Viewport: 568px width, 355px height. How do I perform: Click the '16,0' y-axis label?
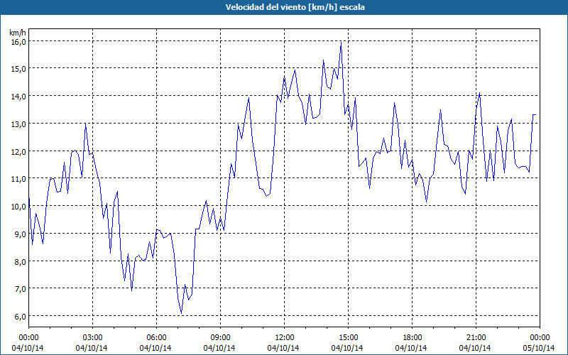pyautogui.click(x=18, y=42)
